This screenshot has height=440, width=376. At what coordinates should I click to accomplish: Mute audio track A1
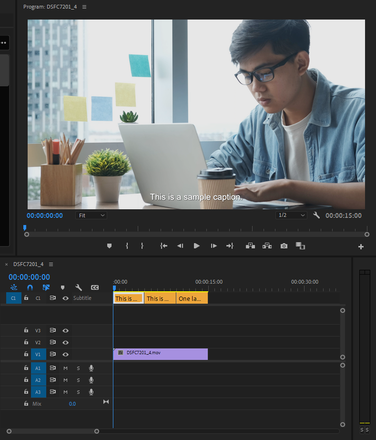(x=66, y=368)
